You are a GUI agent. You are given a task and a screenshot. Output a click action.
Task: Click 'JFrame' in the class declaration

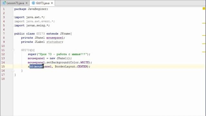tap(65, 34)
